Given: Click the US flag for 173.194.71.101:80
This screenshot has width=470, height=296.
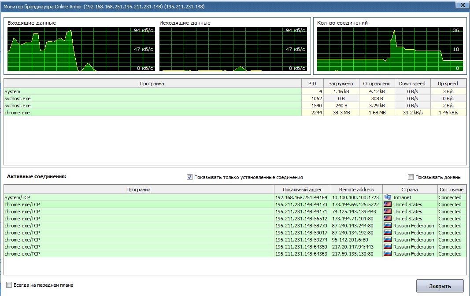Looking at the screenshot, I should tap(388, 219).
